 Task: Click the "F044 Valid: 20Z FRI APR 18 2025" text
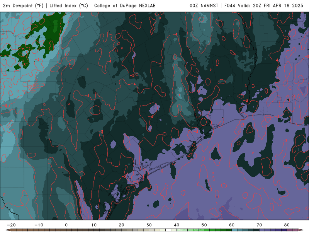264,5
